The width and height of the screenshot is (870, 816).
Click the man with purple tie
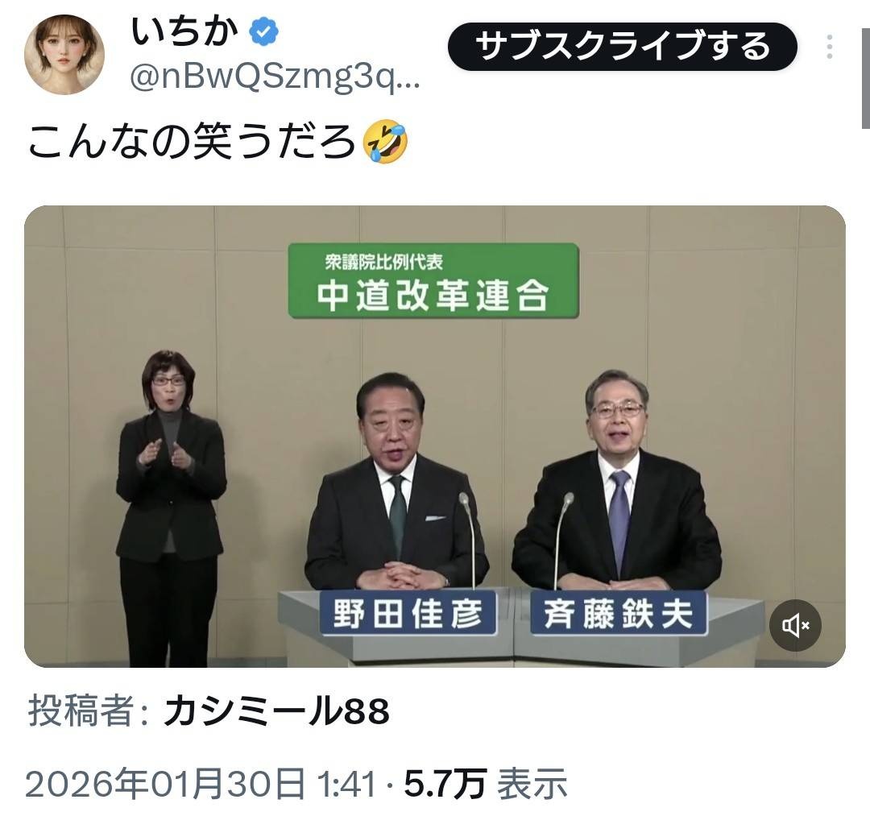[x=616, y=480]
